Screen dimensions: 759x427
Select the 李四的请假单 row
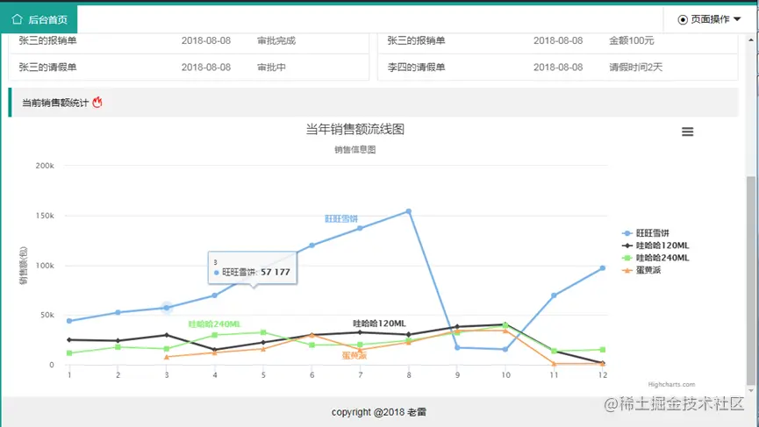point(558,68)
